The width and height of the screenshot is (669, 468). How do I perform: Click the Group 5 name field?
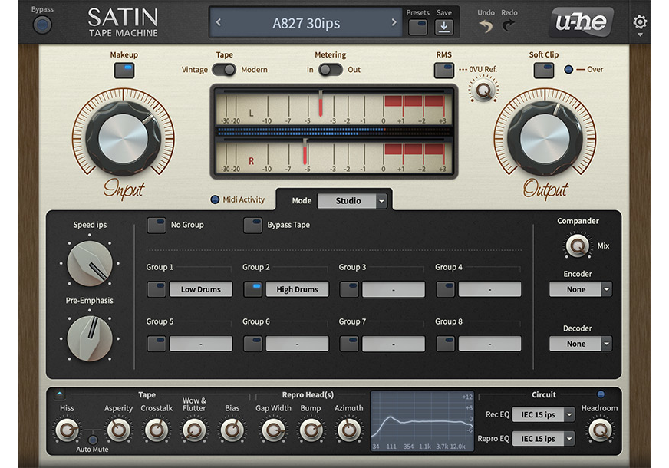[201, 344]
